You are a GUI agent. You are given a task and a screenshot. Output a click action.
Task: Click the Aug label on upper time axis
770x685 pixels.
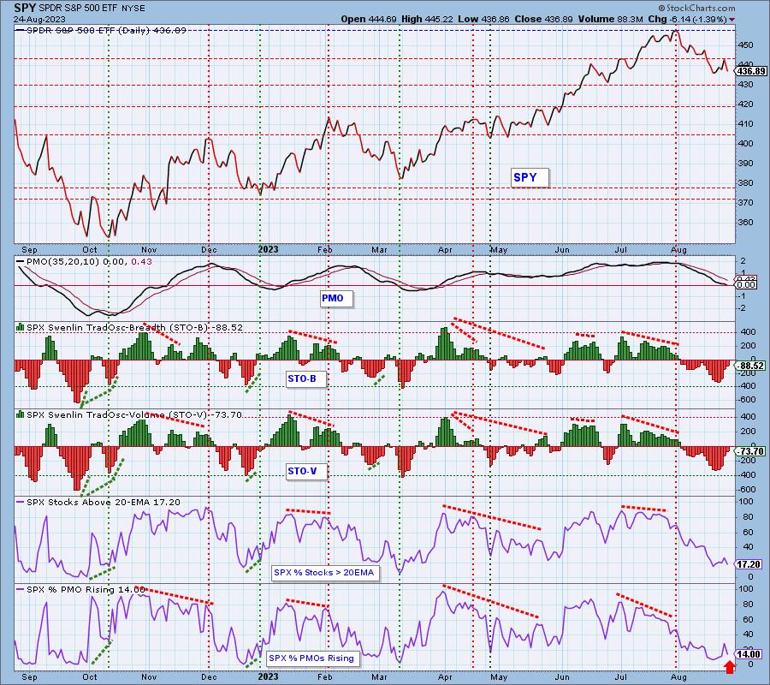click(x=678, y=250)
